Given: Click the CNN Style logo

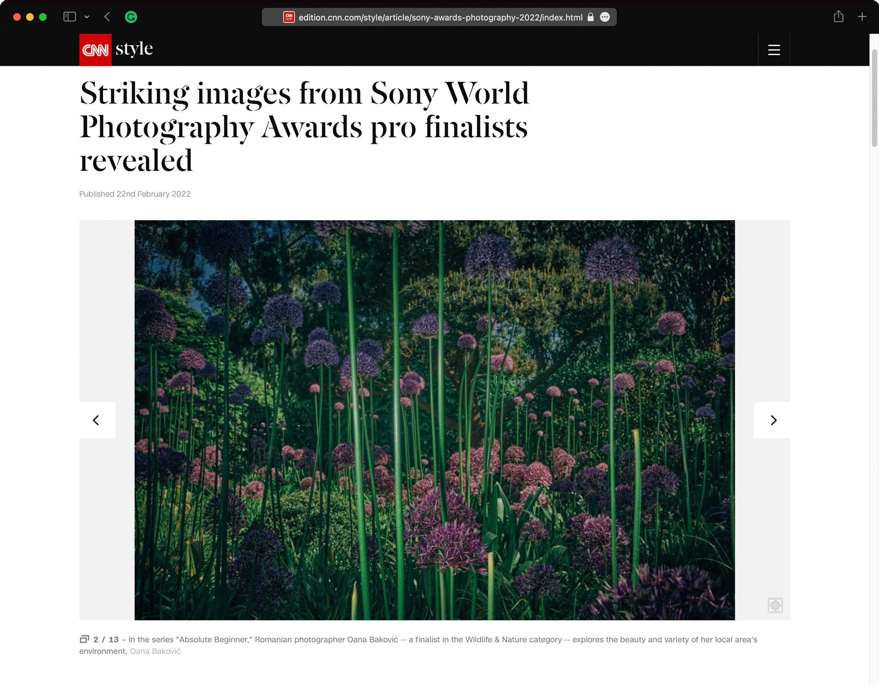Looking at the screenshot, I should click(116, 49).
